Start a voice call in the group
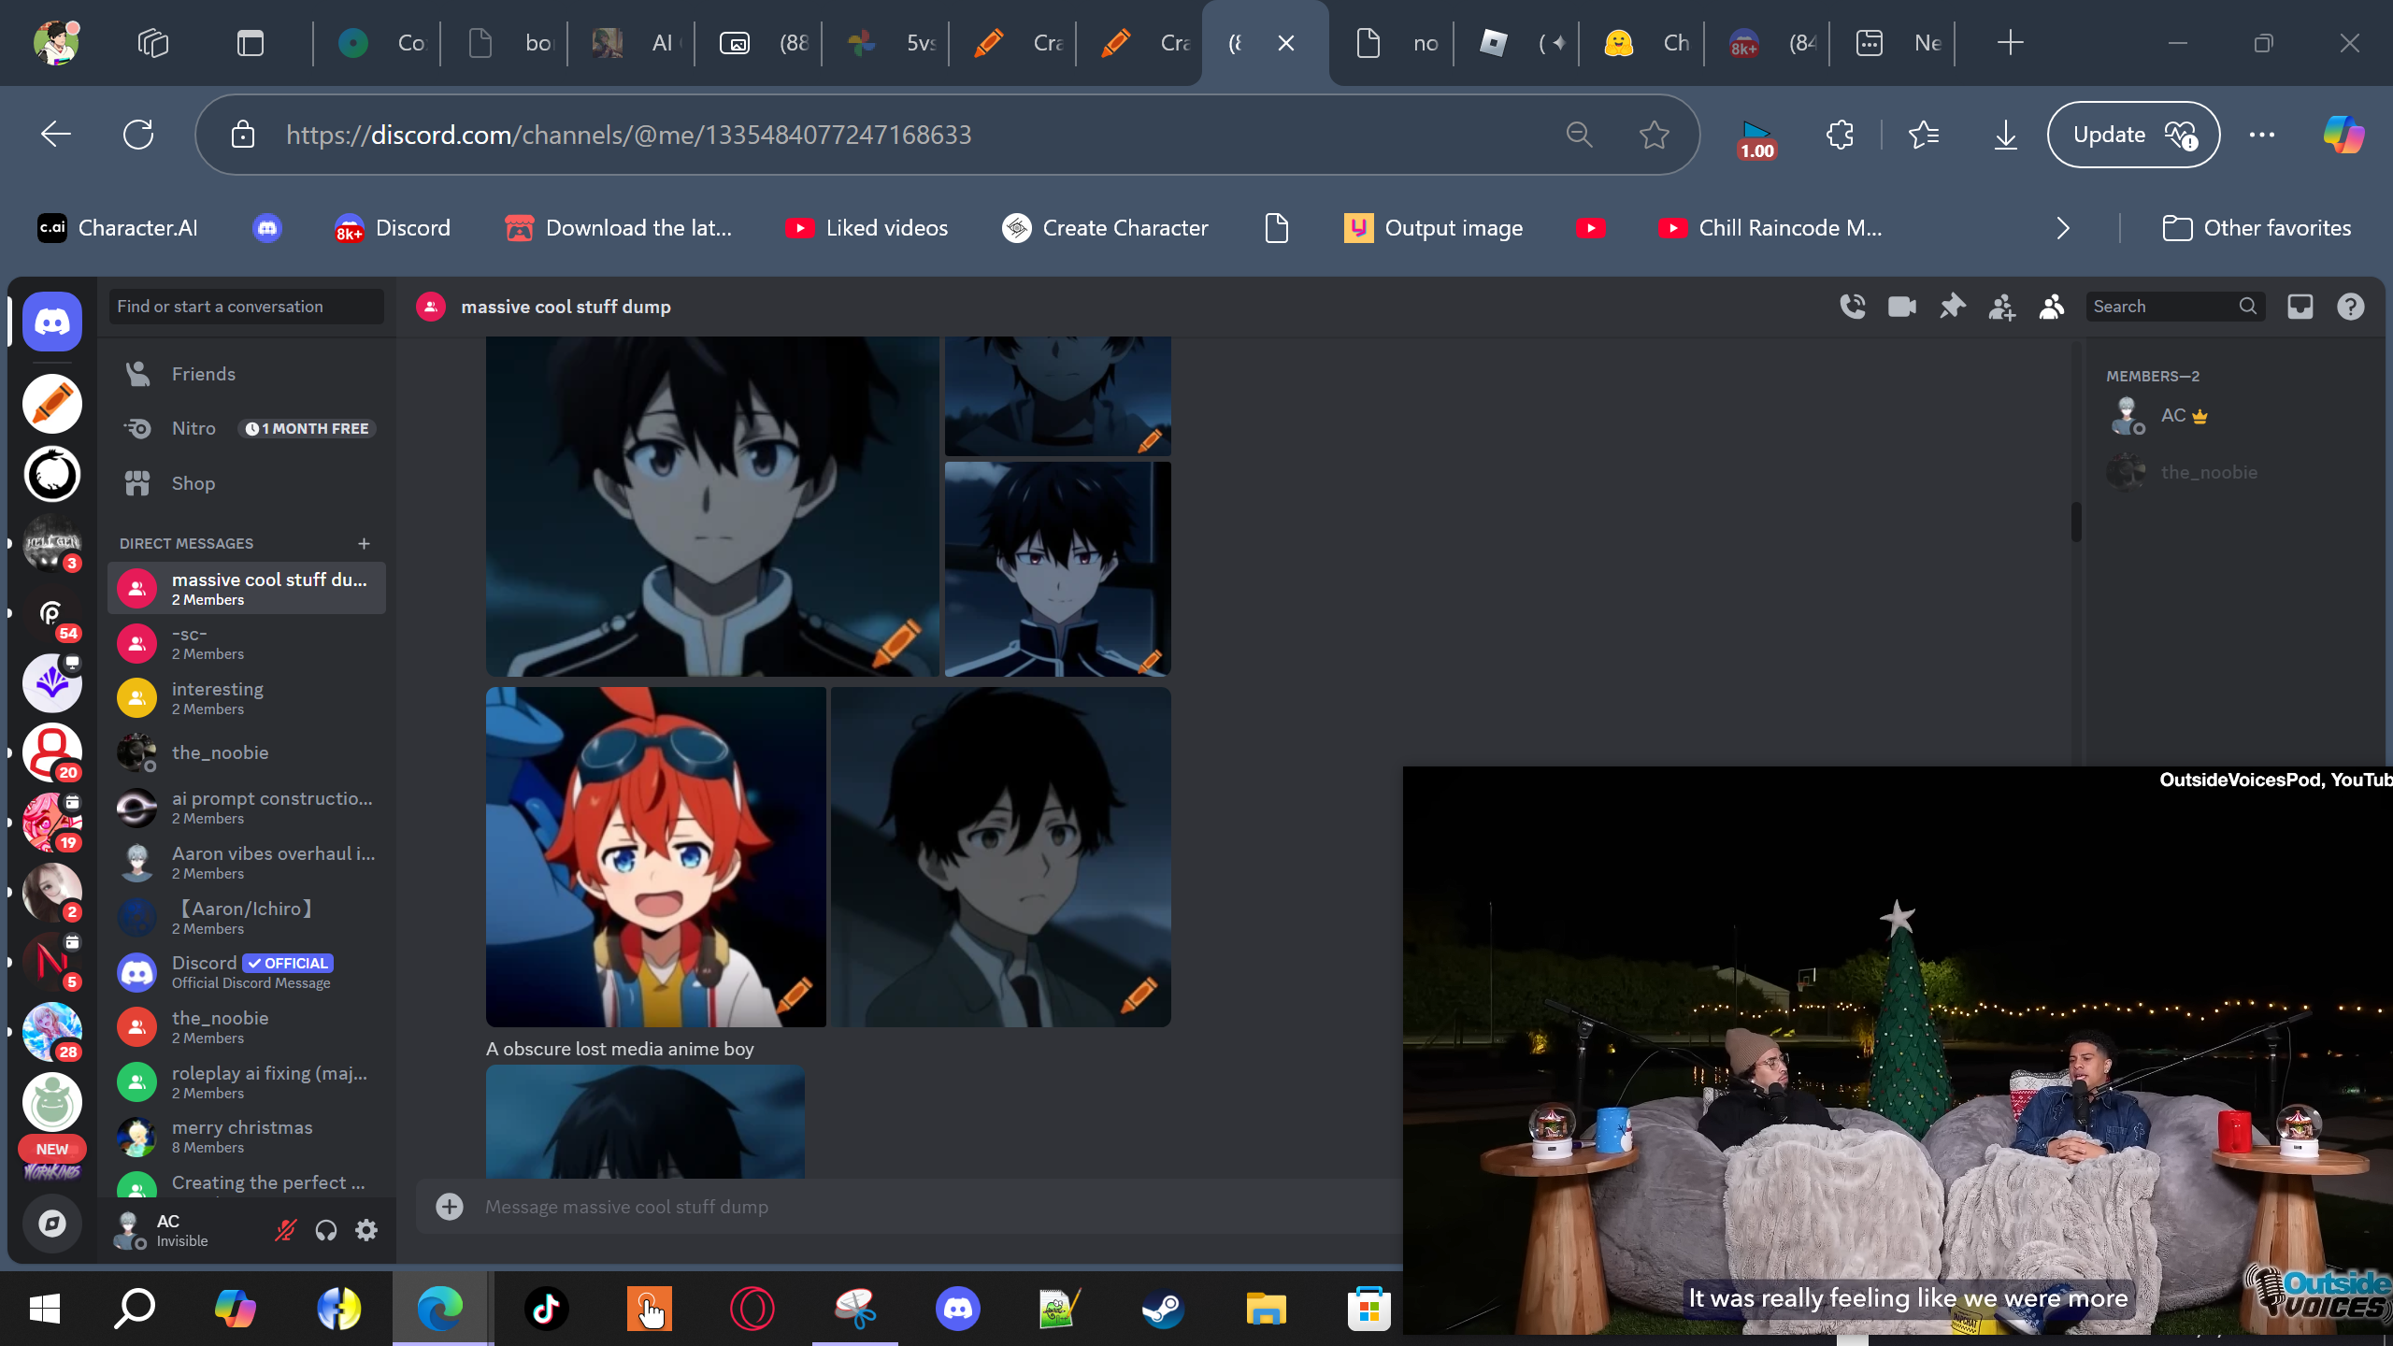Screen dimensions: 2393x1346 [x=1853, y=307]
